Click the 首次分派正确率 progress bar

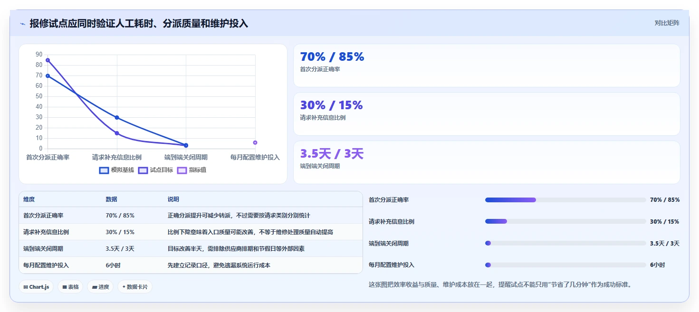pyautogui.click(x=565, y=200)
